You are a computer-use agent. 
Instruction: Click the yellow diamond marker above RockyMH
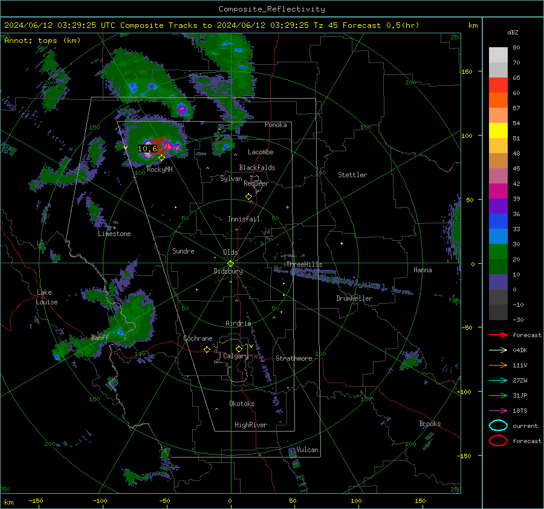[x=161, y=158]
